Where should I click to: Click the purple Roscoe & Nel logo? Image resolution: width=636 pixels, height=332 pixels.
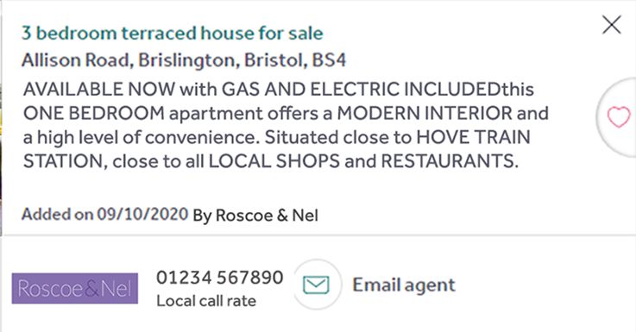click(x=74, y=289)
